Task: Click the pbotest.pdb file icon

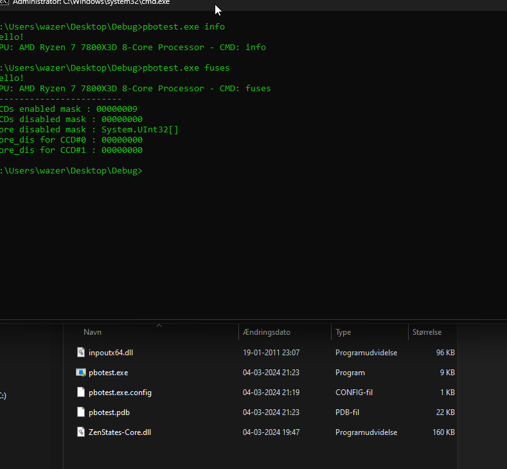Action: pos(81,412)
